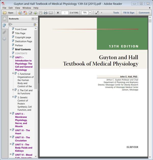The height and width of the screenshot is (160, 153).
Task: Click bookmarks list scroll up arrow
Action: [36, 28]
